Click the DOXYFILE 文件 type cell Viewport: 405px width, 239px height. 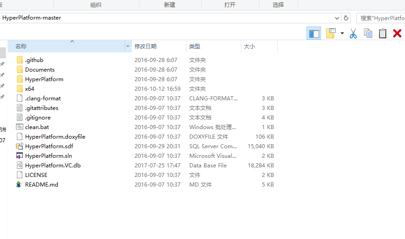tap(209, 137)
